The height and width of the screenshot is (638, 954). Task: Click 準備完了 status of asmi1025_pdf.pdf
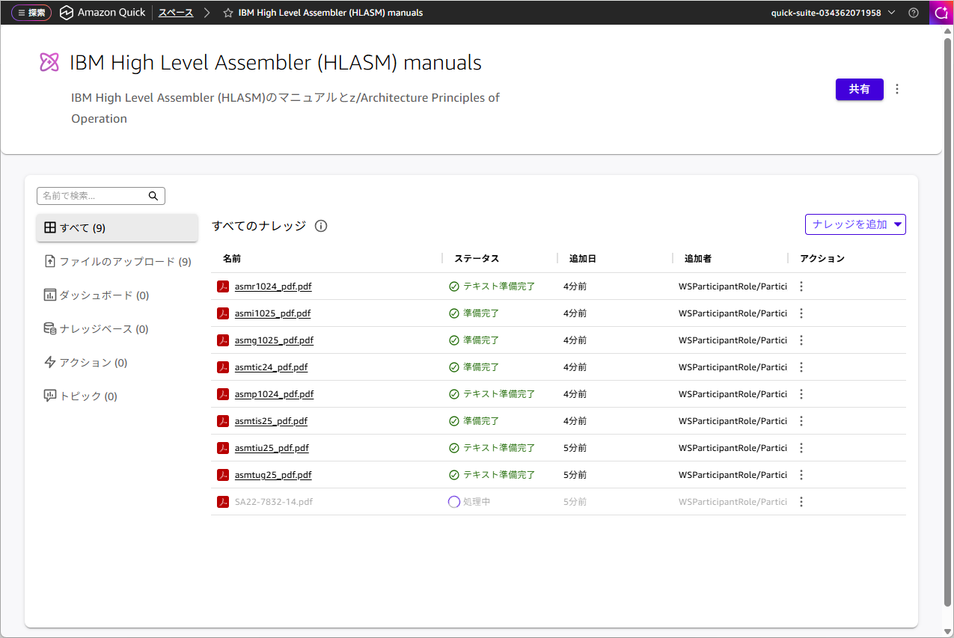click(474, 313)
